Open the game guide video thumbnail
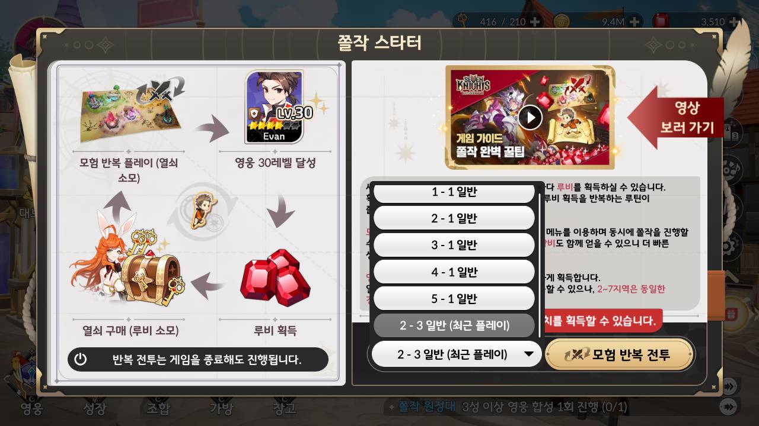Screen dimensions: 759x426 (530, 117)
